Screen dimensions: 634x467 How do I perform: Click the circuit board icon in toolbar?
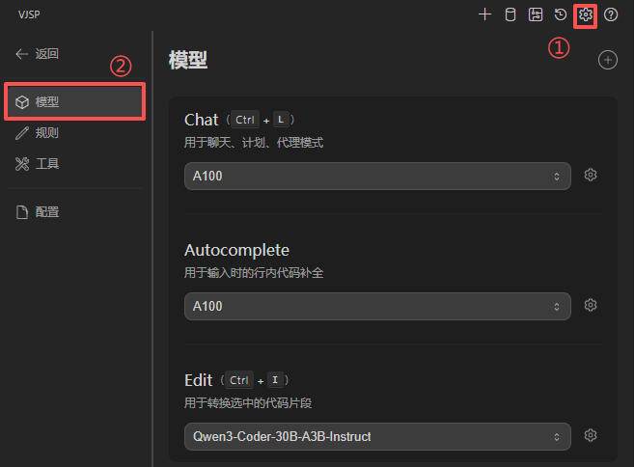(536, 14)
